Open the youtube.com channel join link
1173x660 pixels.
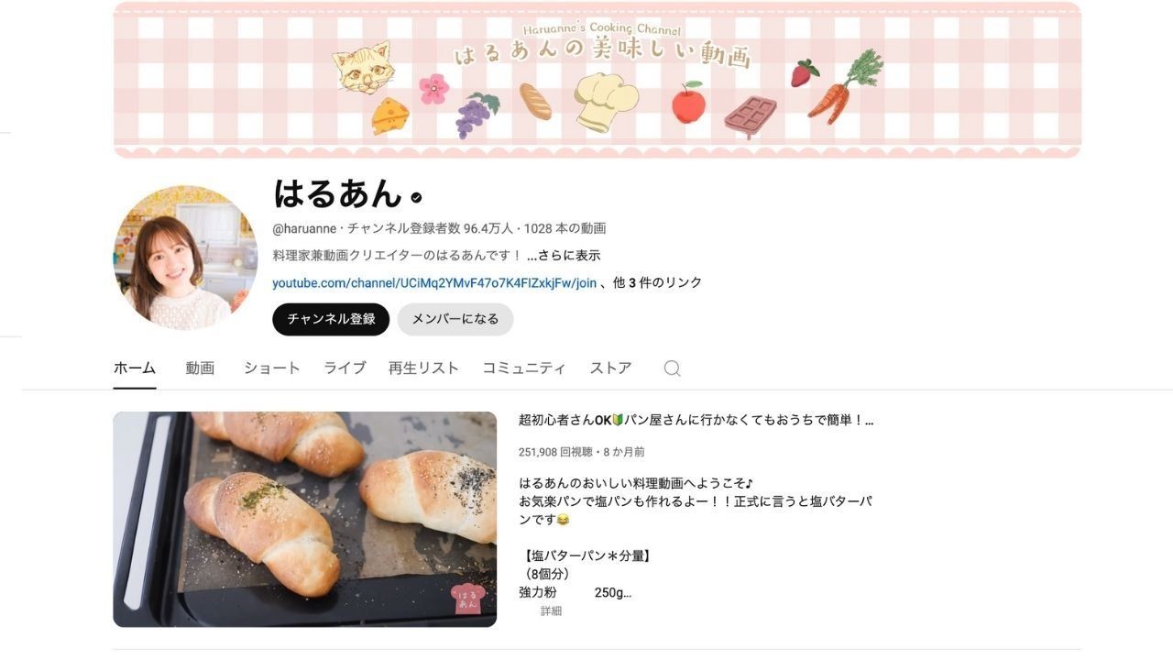(x=434, y=283)
